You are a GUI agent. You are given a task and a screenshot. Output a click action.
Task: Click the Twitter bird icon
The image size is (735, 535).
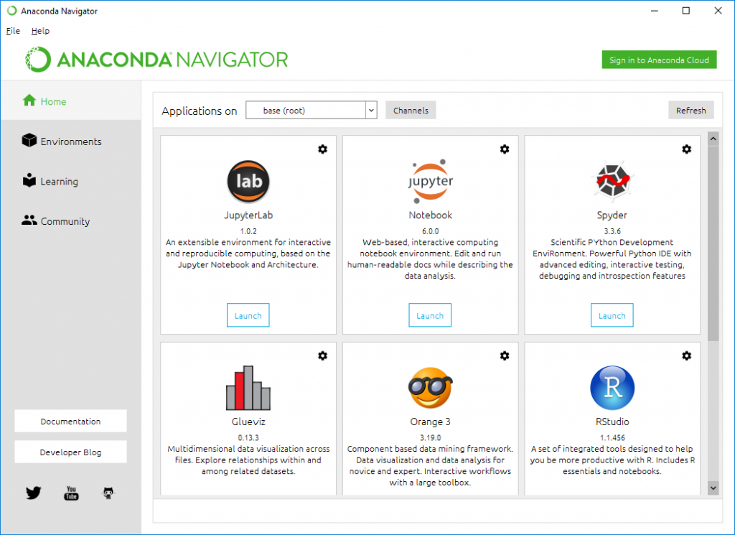pyautogui.click(x=34, y=493)
